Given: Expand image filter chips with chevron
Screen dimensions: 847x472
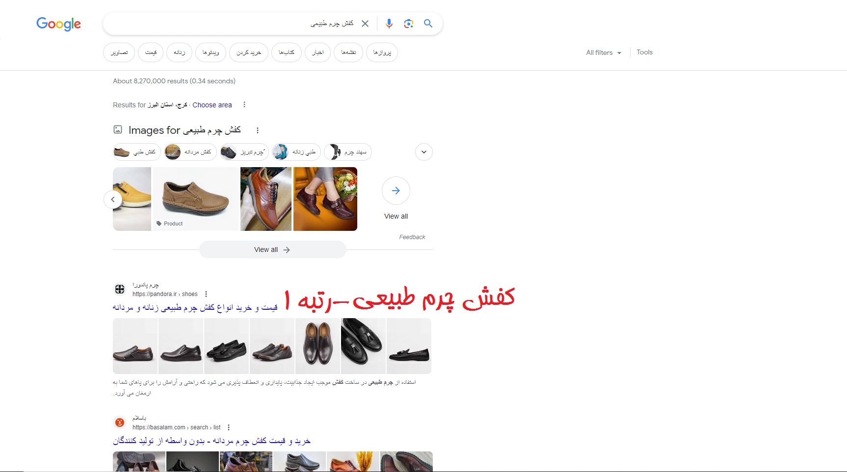Looking at the screenshot, I should (424, 152).
